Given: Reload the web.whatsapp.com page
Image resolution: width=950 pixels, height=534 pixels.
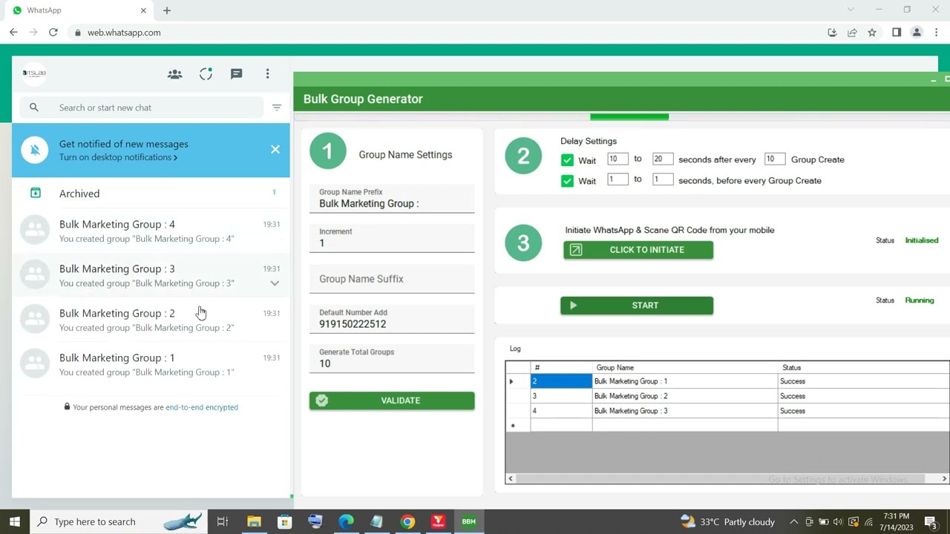Looking at the screenshot, I should click(x=53, y=33).
